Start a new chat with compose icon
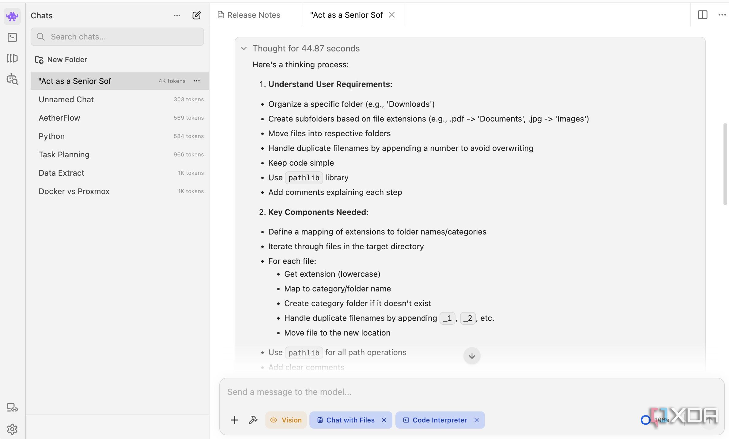The width and height of the screenshot is (729, 439). point(196,15)
